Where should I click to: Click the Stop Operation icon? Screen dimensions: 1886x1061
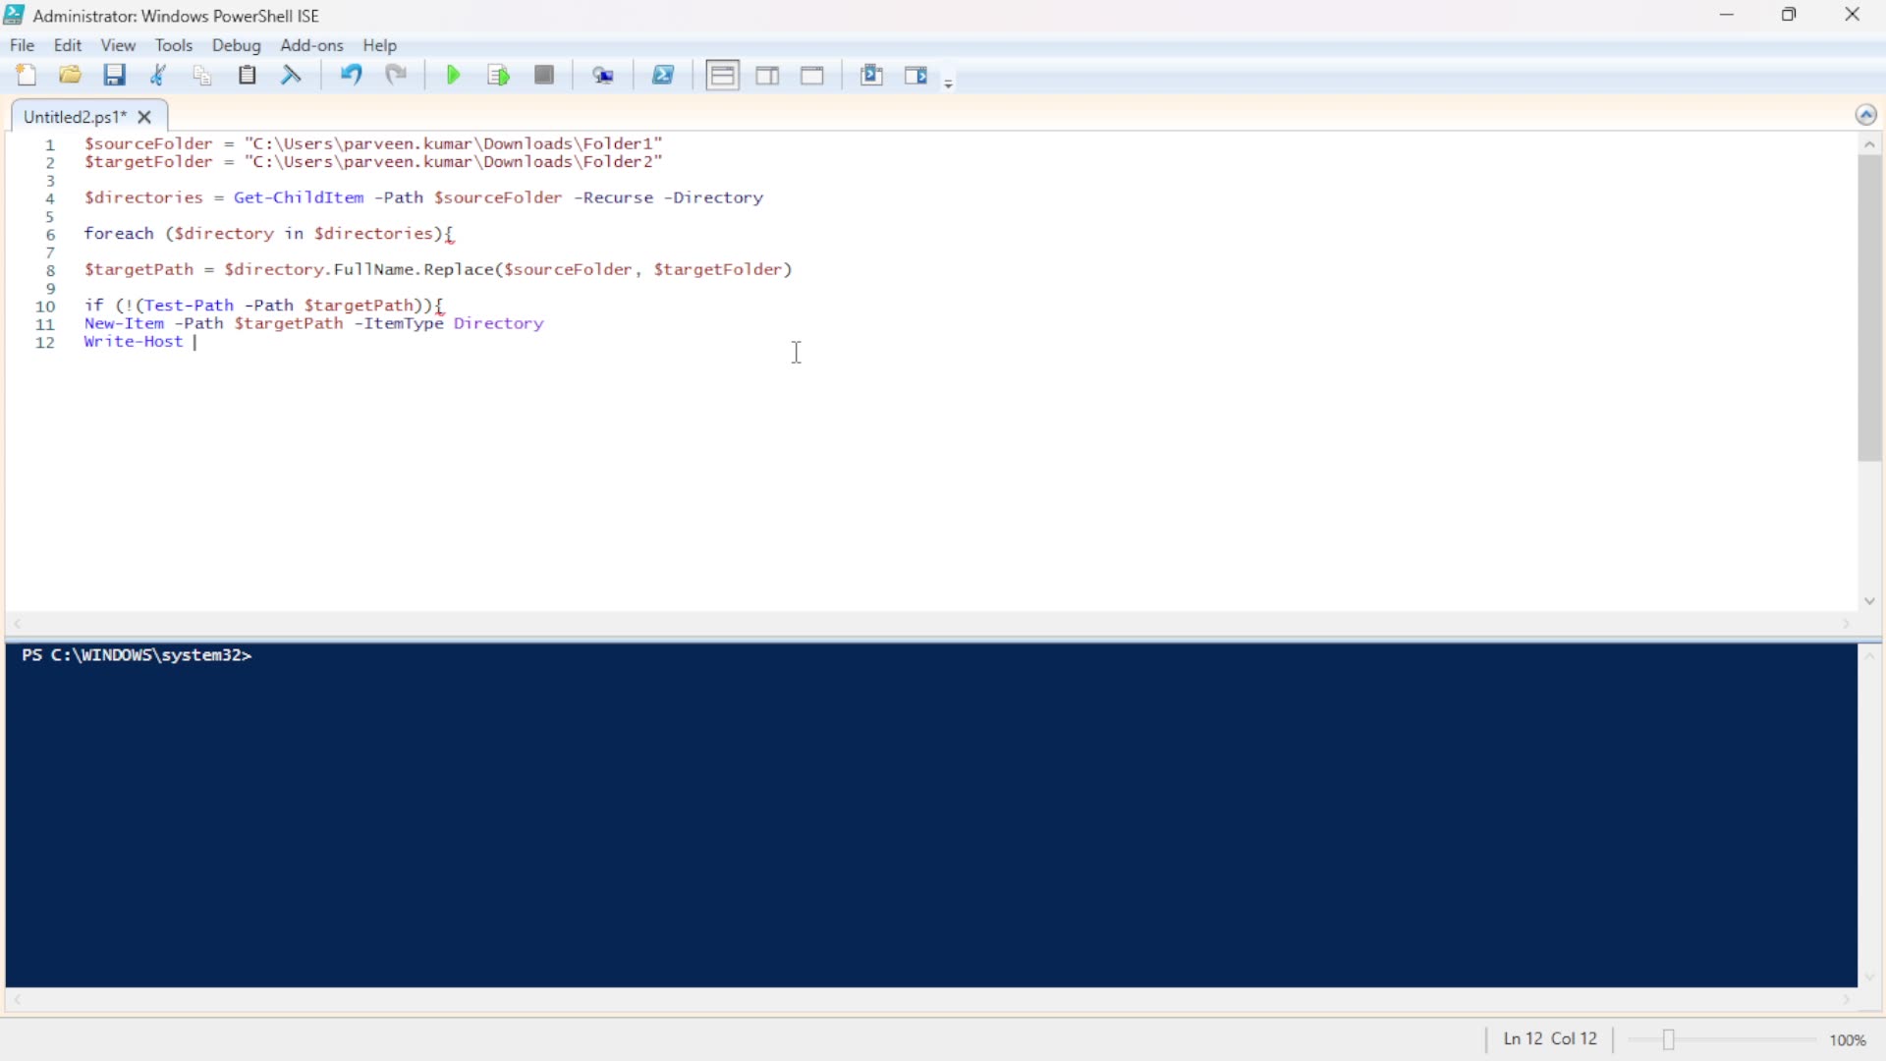(x=544, y=75)
